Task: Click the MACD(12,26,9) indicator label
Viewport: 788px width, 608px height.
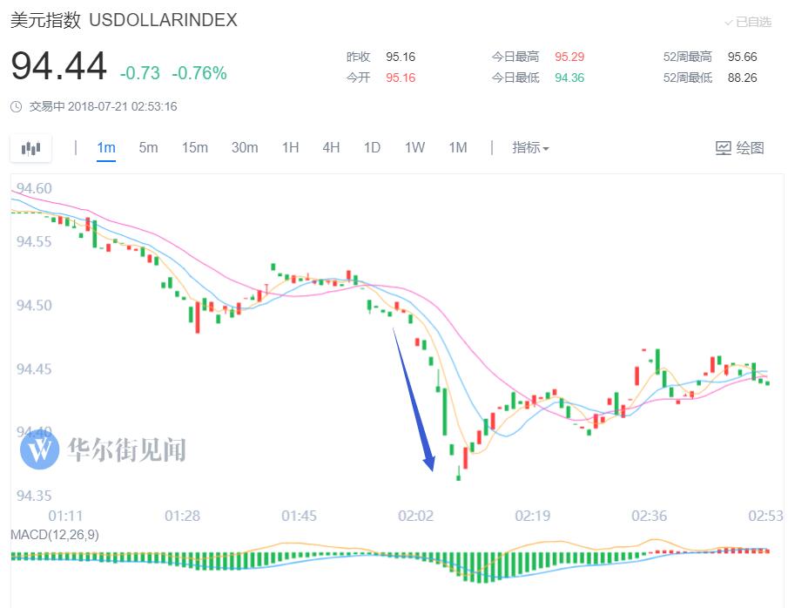Action: (55, 535)
